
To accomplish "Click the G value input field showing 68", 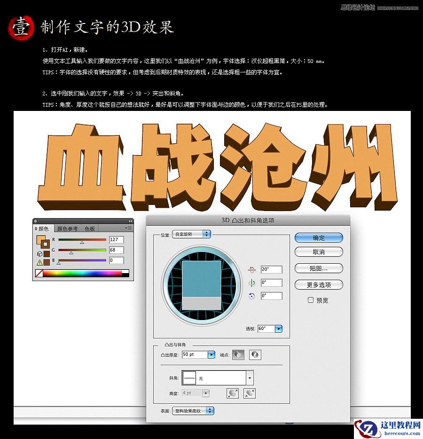I will pos(117,250).
